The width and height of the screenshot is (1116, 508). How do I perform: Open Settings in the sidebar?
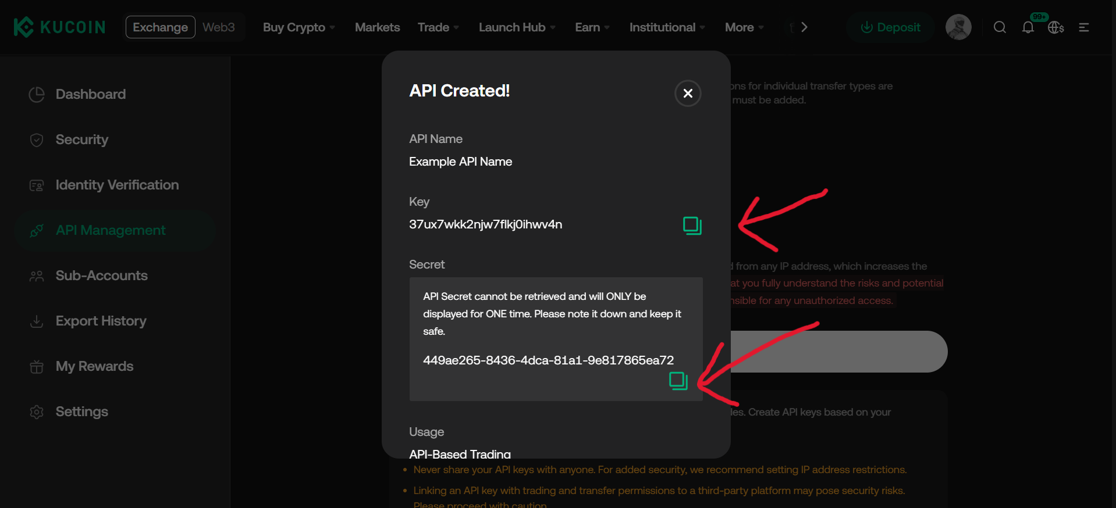[115, 412]
